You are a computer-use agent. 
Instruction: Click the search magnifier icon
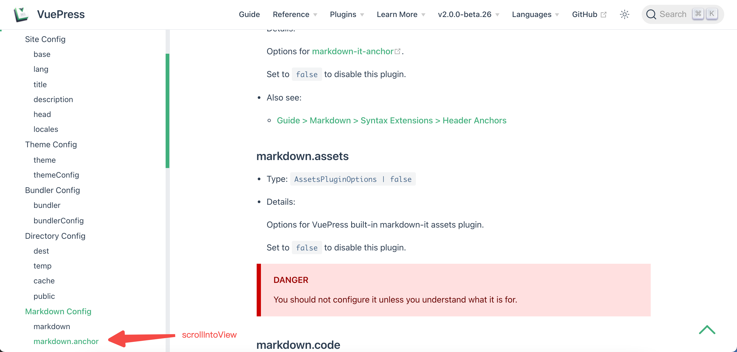(652, 14)
